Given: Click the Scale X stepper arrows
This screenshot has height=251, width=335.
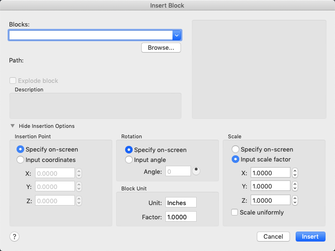Looking at the screenshot, I should (295, 173).
